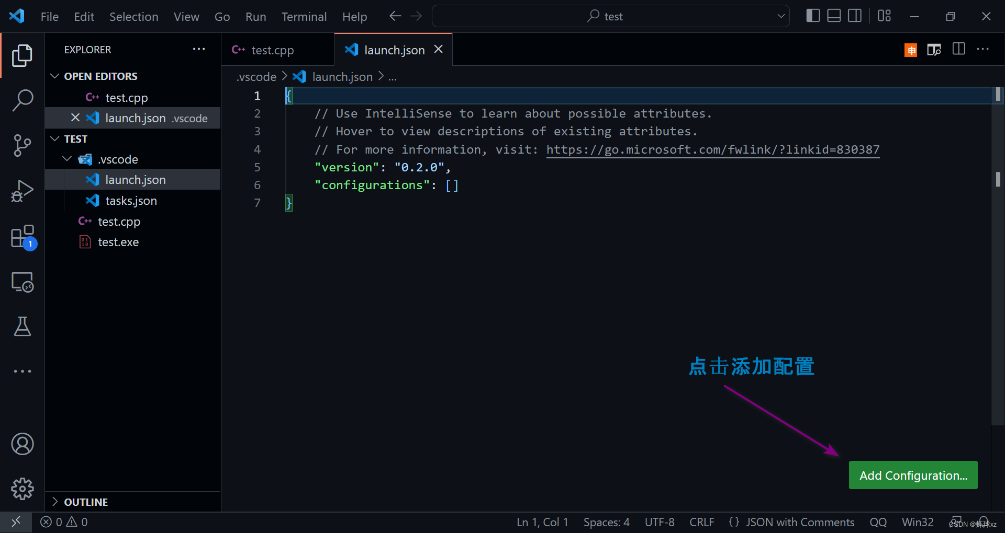Click the orange icon in editor toolbar

pyautogui.click(x=911, y=50)
